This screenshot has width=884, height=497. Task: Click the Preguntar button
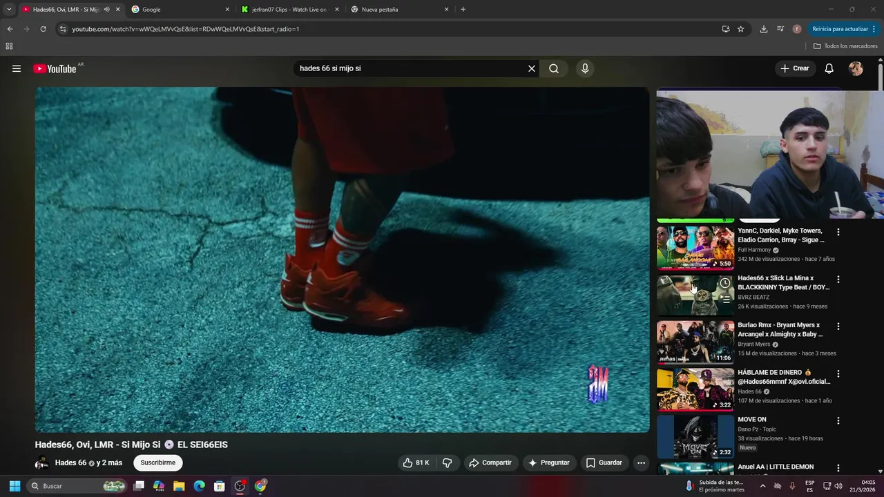click(549, 462)
